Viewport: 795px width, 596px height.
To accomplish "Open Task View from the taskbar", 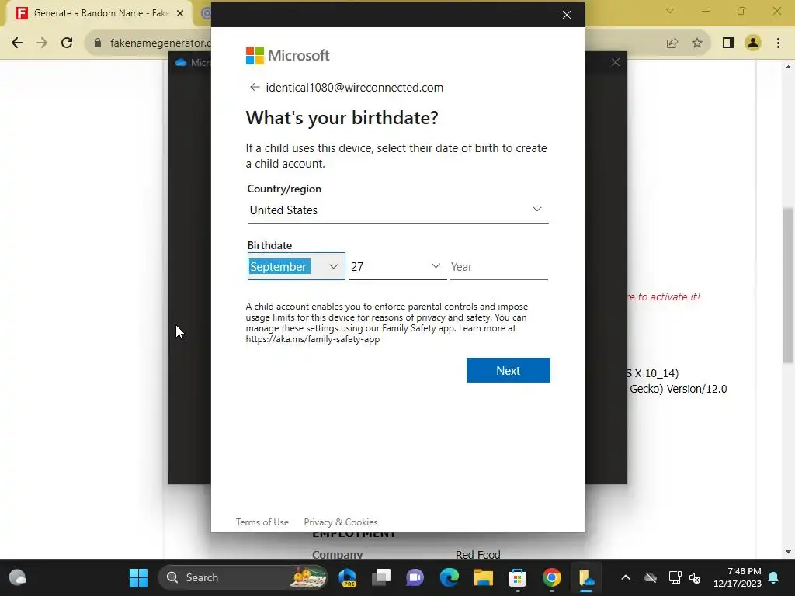I will (381, 577).
